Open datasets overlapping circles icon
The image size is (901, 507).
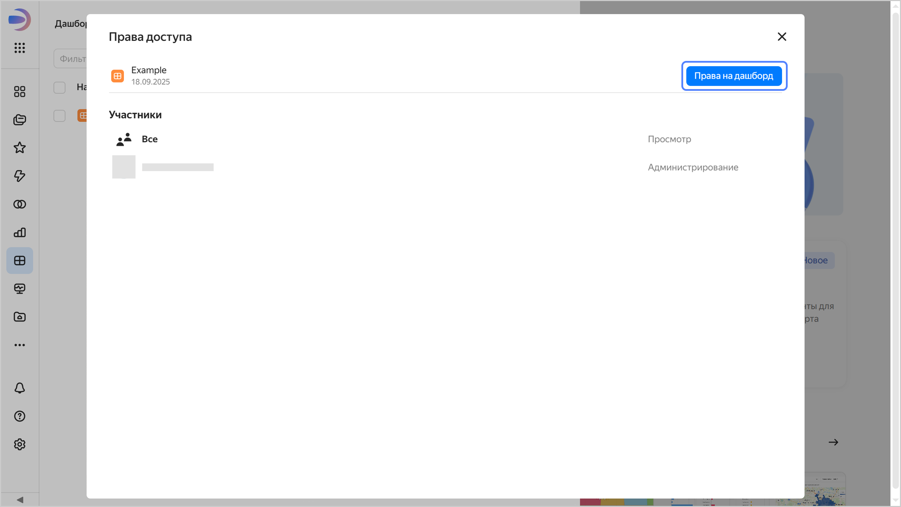point(20,204)
